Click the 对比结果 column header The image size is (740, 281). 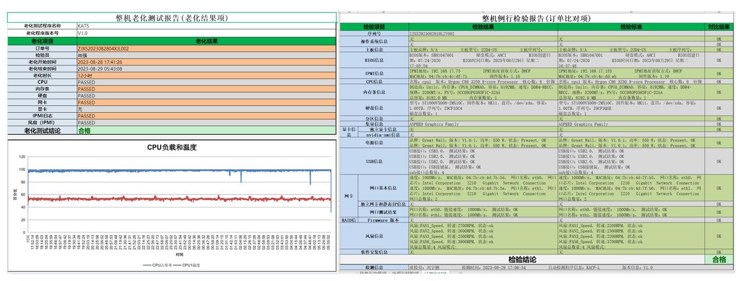click(719, 27)
